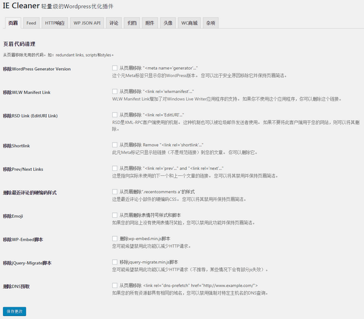The height and width of the screenshot is (319, 364).
Task: Check the EditURI link removal option
Action: click(x=115, y=115)
